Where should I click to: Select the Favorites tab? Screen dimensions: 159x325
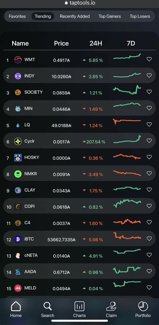17,16
